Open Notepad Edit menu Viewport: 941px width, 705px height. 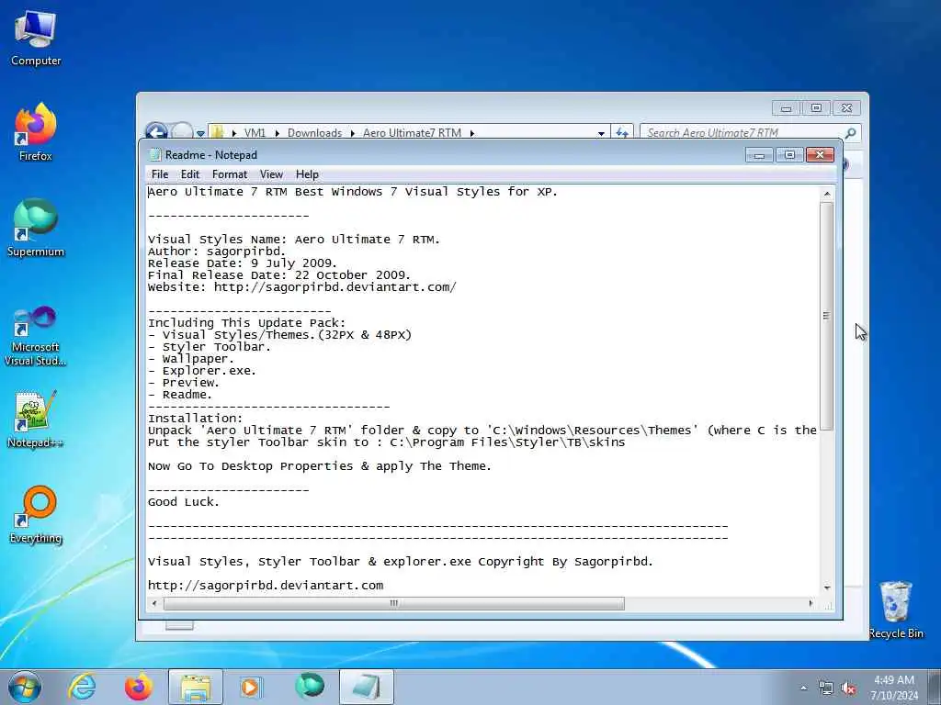point(189,174)
